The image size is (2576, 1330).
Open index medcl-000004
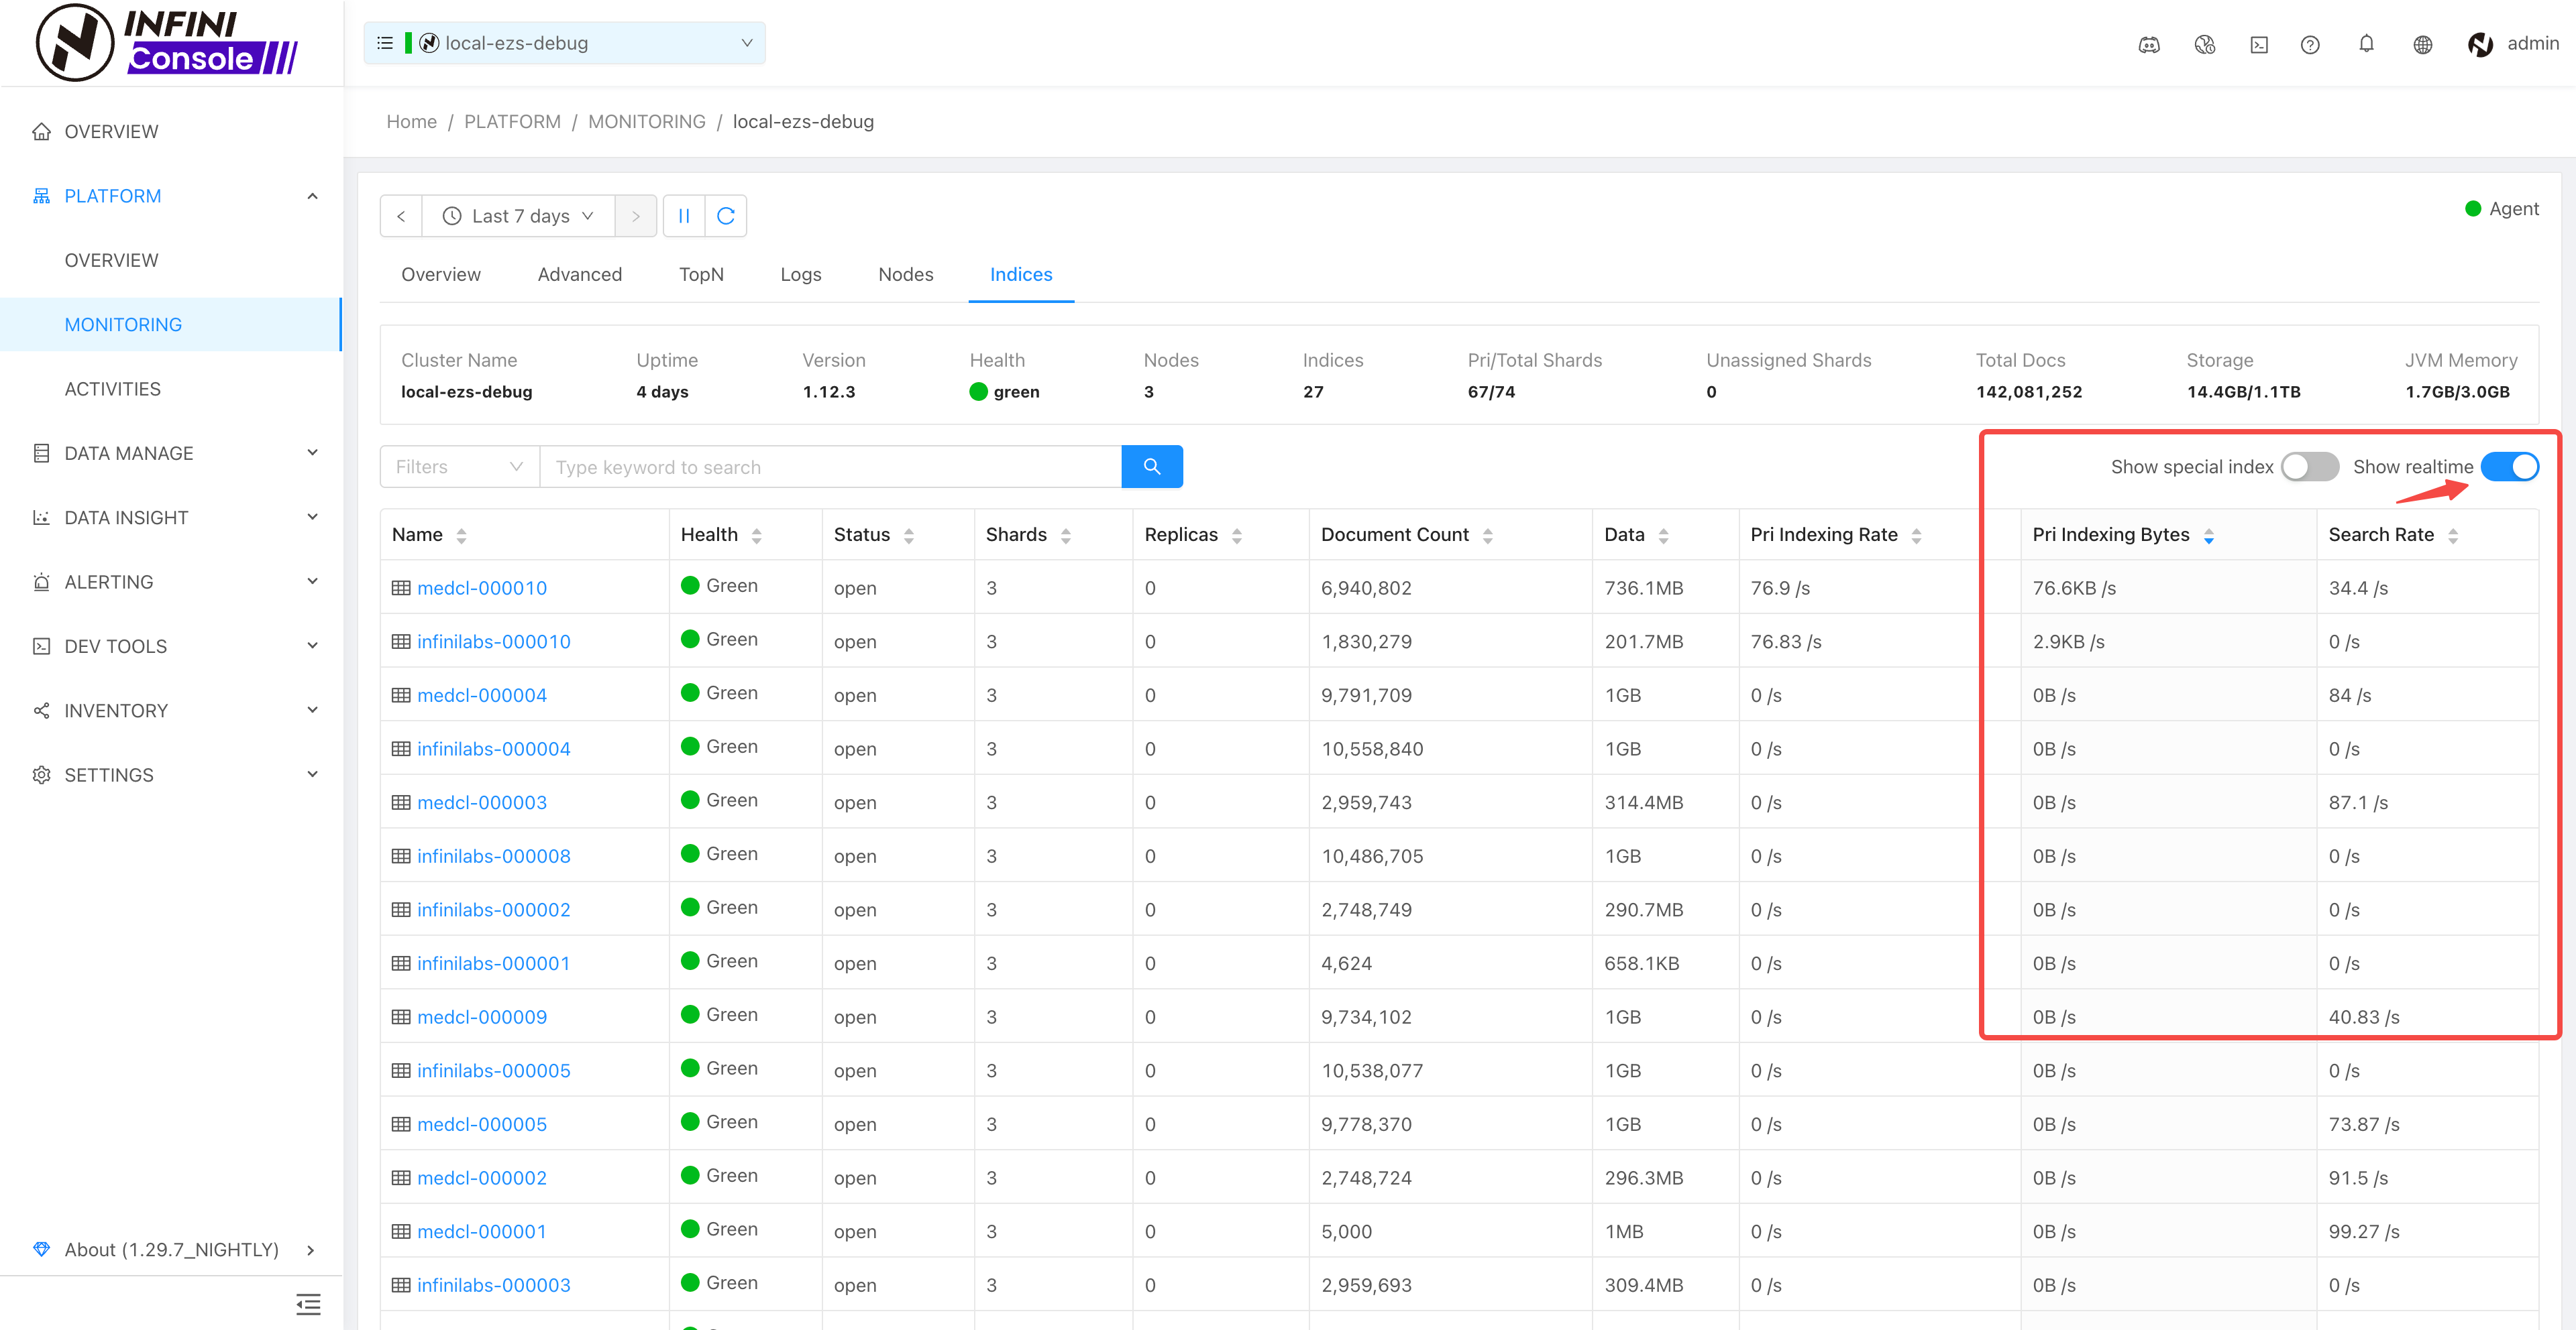point(482,694)
